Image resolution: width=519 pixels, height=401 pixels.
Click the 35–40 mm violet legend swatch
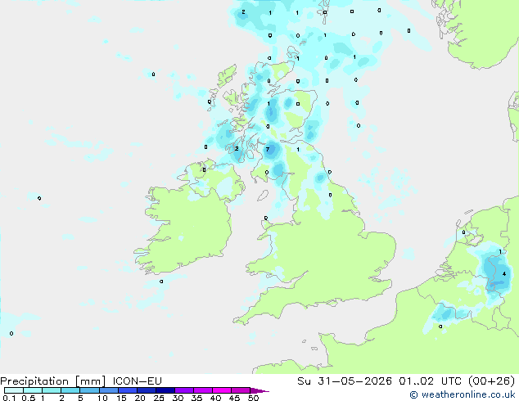coord(203,390)
